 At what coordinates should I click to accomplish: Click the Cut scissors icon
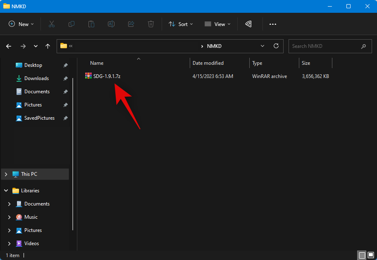tap(52, 24)
